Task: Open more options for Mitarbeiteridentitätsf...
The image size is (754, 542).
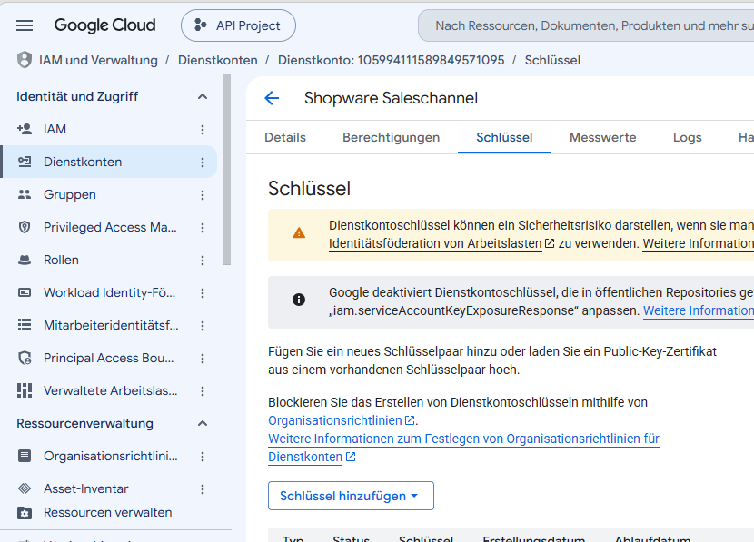Action: pos(203,325)
